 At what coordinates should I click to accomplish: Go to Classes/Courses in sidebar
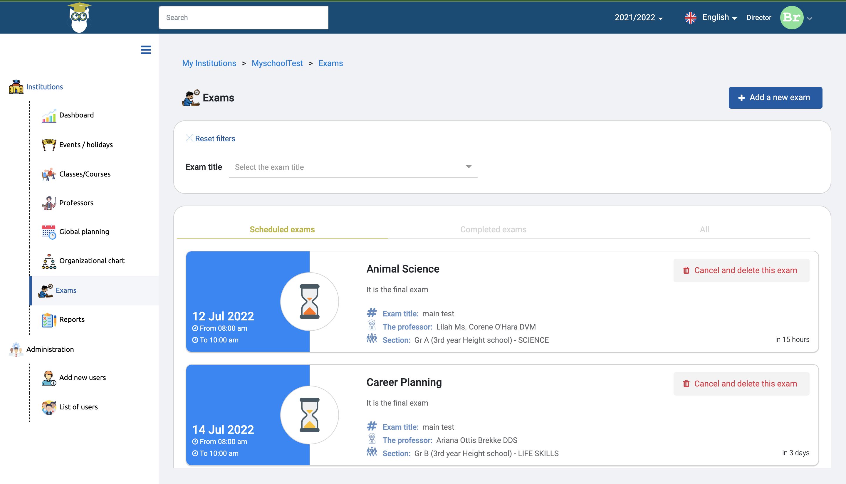[84, 174]
